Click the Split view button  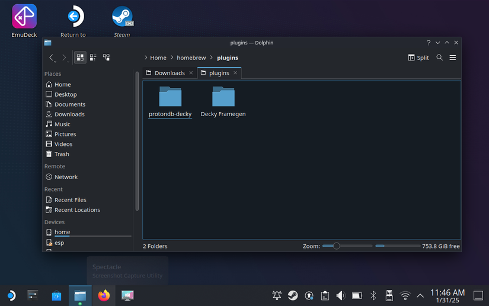coord(418,58)
